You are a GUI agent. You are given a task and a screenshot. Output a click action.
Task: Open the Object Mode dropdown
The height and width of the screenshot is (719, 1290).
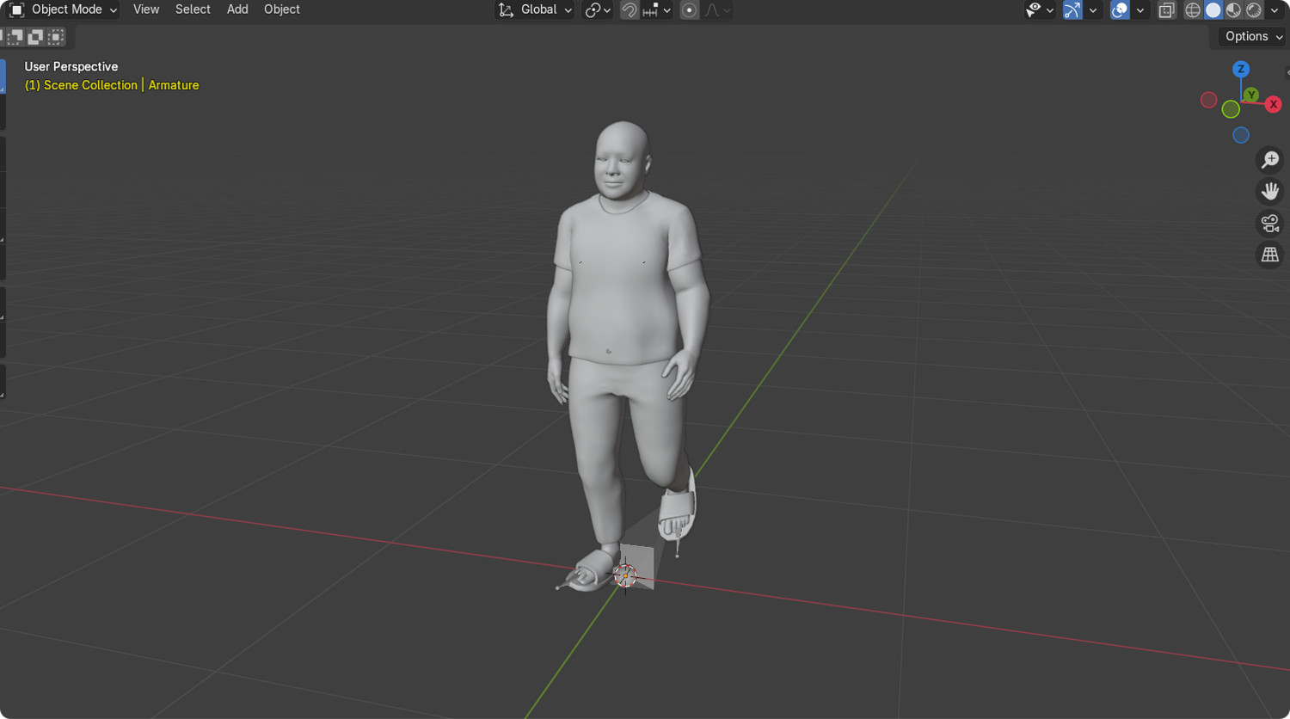[x=63, y=9]
